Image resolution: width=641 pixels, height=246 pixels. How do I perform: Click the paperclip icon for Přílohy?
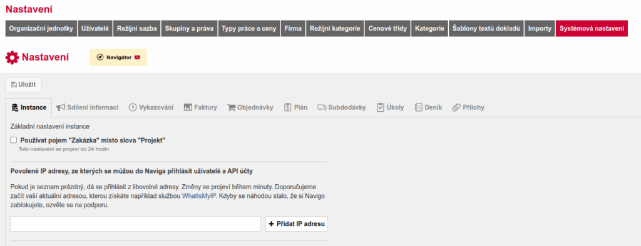pos(456,107)
